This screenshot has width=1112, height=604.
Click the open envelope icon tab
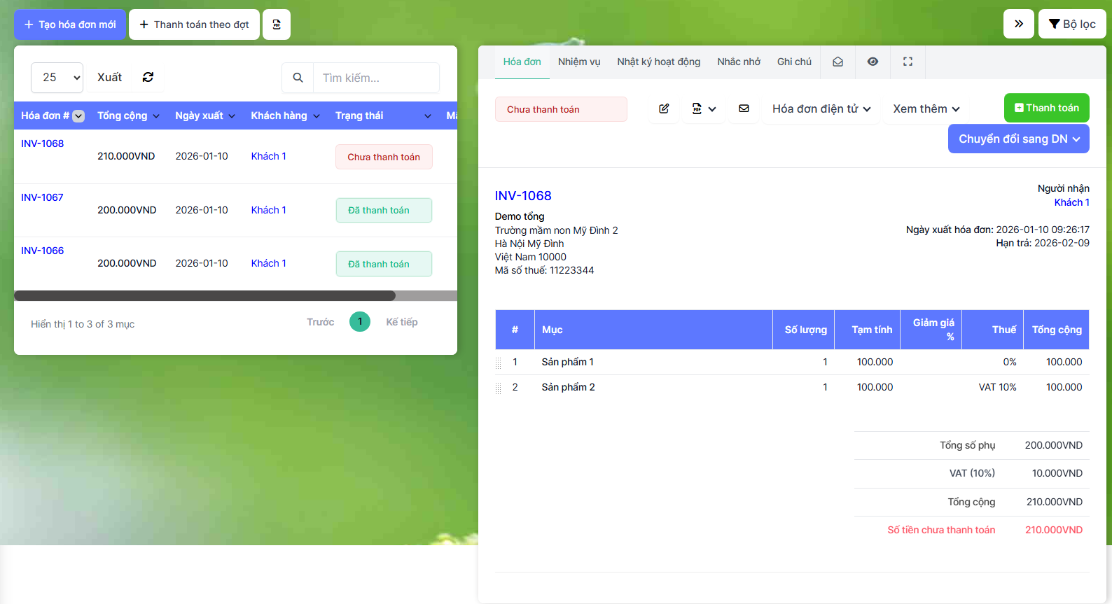click(x=838, y=62)
